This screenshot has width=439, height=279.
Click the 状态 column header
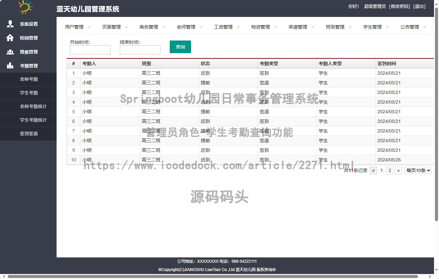229,63
